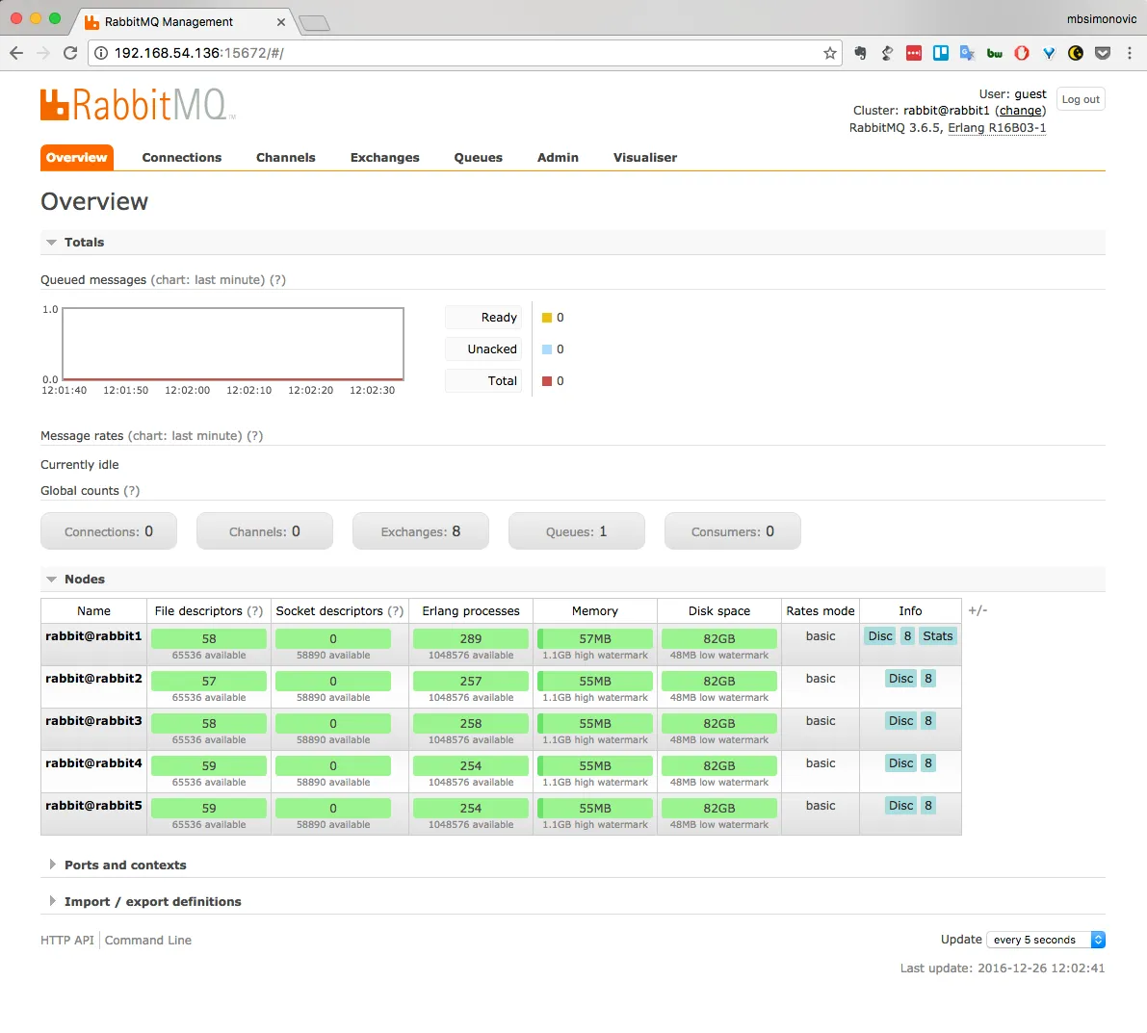The width and height of the screenshot is (1147, 1033).
Task: Click the Queues: 1 count button
Action: click(x=577, y=531)
